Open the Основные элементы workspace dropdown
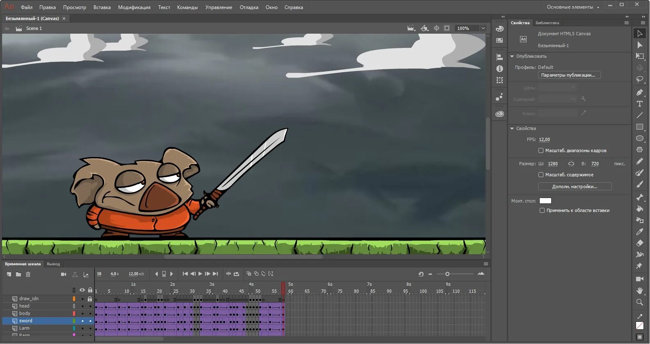650x344 pixels. click(x=573, y=7)
